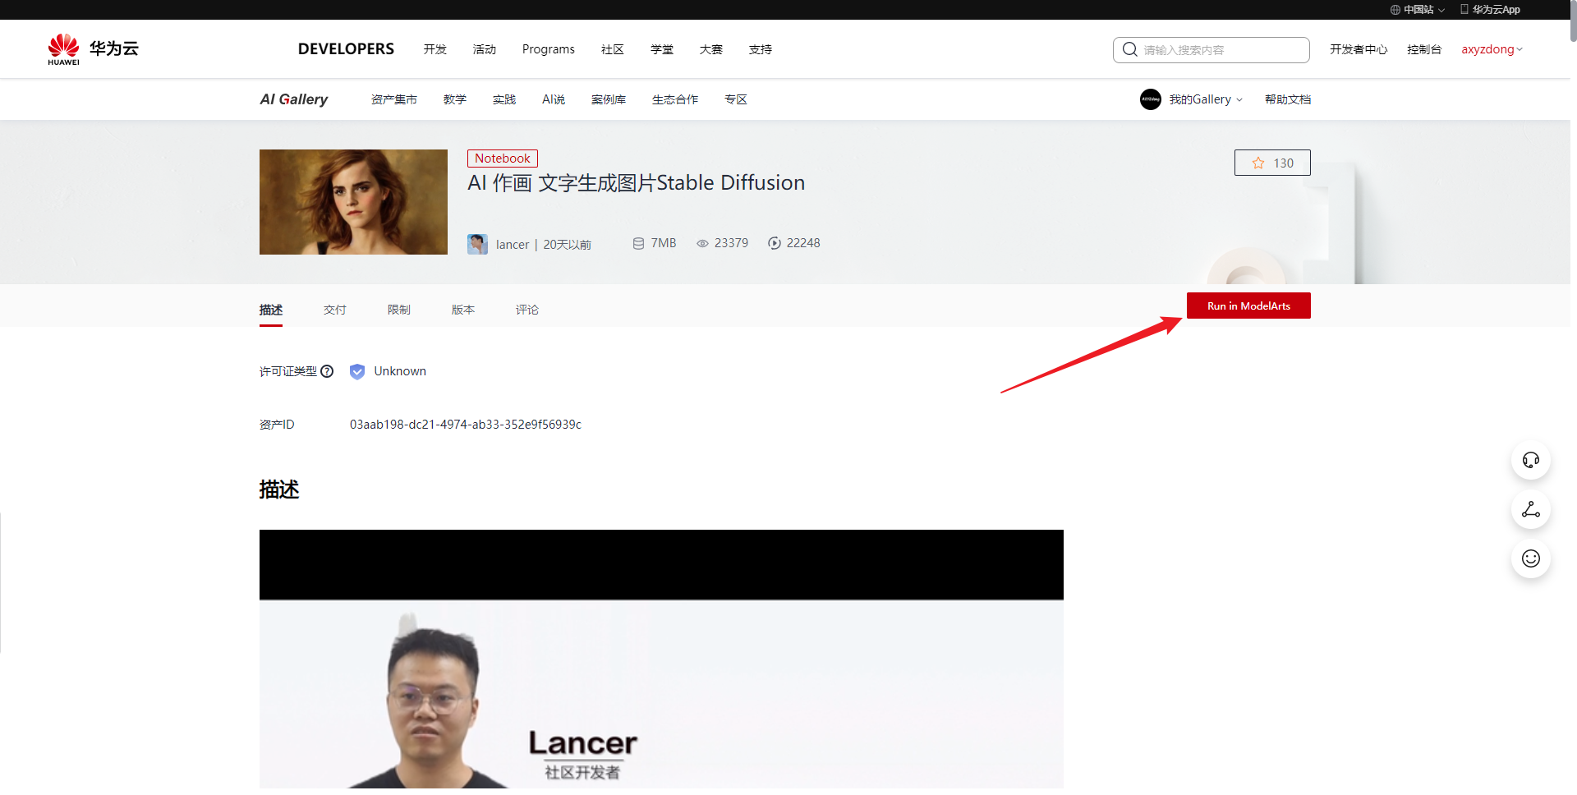
Task: Click the search magnifier icon
Action: tap(1130, 49)
